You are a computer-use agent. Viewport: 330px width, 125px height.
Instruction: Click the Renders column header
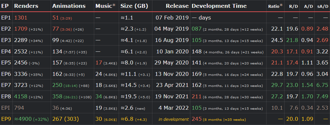click(x=26, y=6)
